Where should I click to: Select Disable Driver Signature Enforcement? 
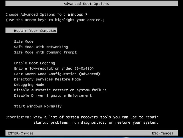(53, 96)
